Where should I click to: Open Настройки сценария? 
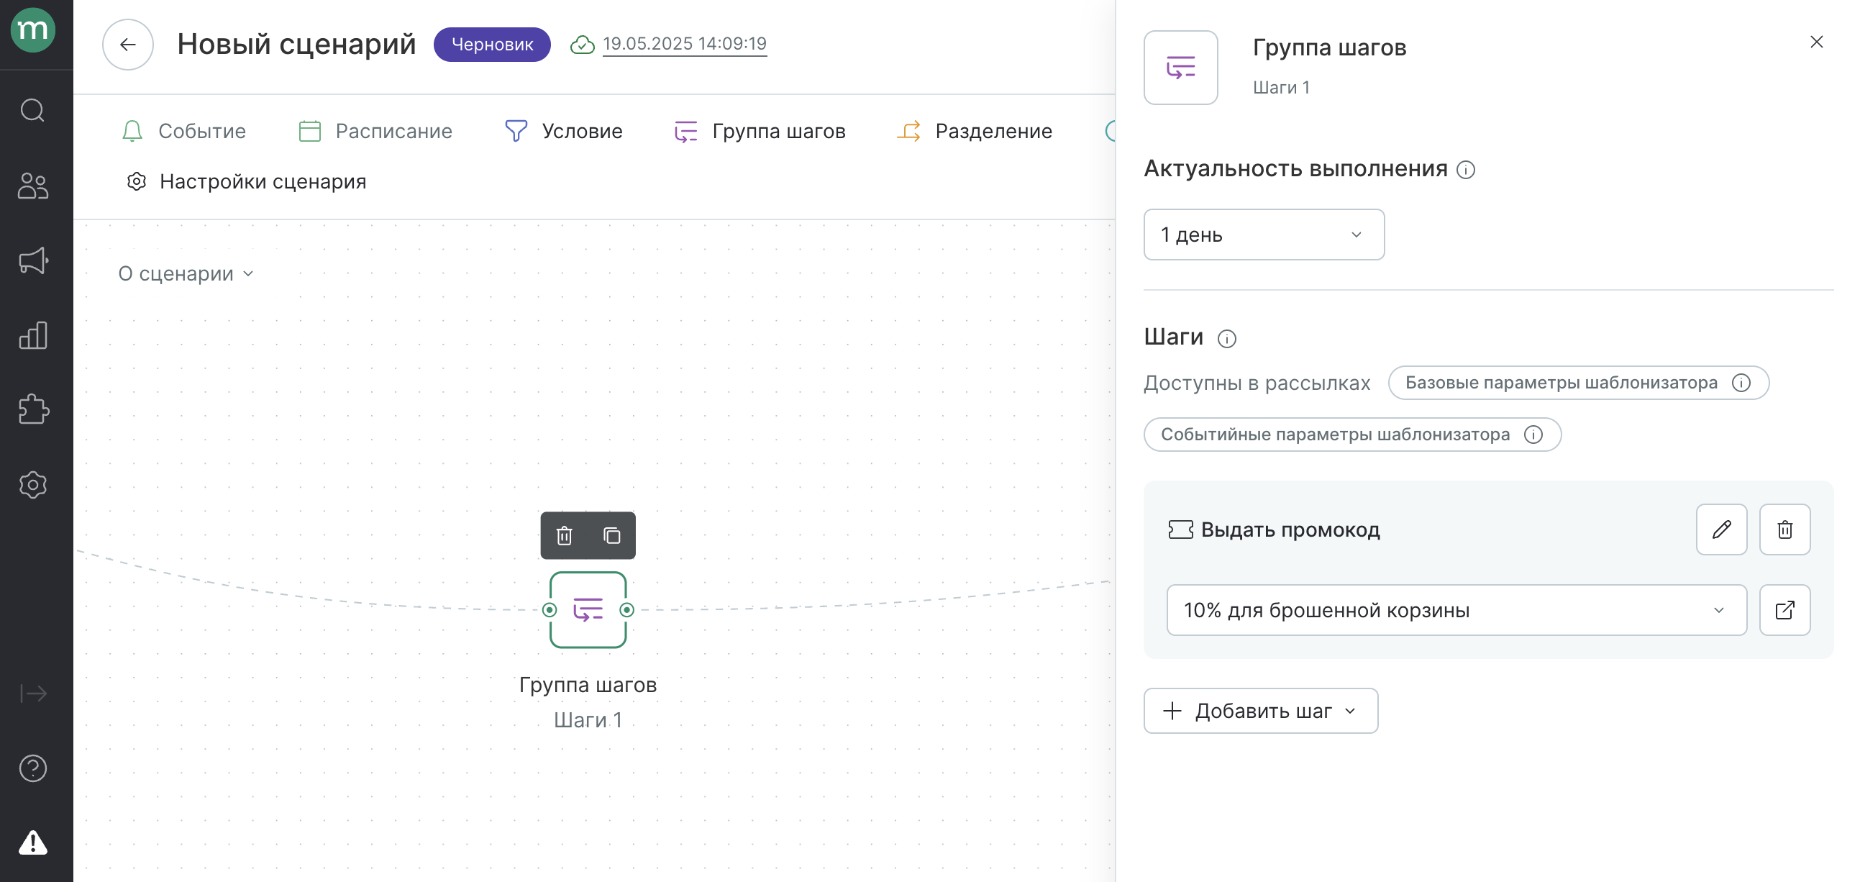pos(246,181)
